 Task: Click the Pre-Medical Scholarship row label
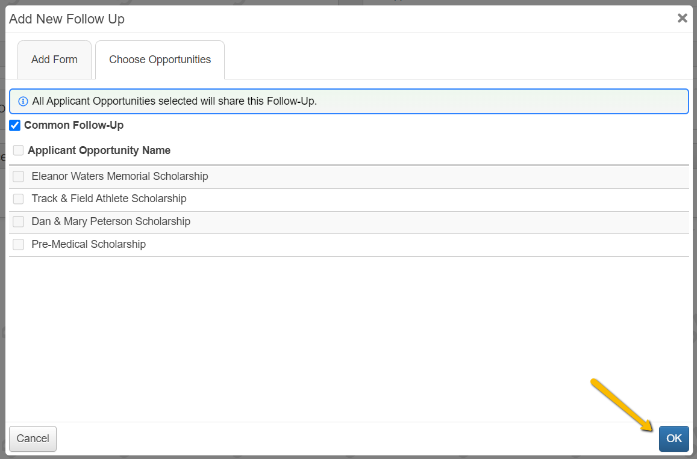[89, 244]
